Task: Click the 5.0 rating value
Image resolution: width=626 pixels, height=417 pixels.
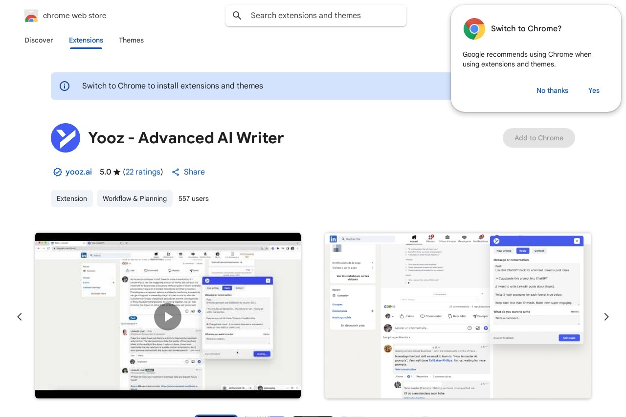Action: [x=105, y=172]
